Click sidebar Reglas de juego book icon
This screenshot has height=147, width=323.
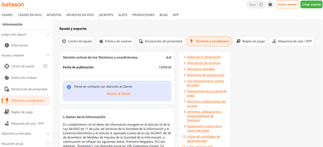tap(7, 112)
